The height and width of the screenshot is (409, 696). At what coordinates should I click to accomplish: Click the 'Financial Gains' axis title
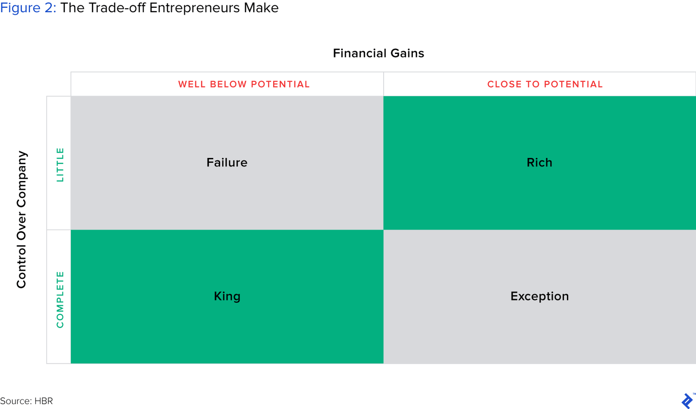(378, 53)
